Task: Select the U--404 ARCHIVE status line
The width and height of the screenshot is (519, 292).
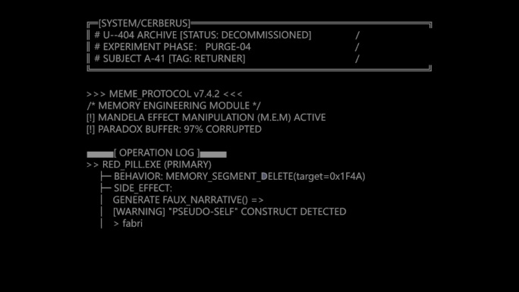Action: tap(203, 35)
